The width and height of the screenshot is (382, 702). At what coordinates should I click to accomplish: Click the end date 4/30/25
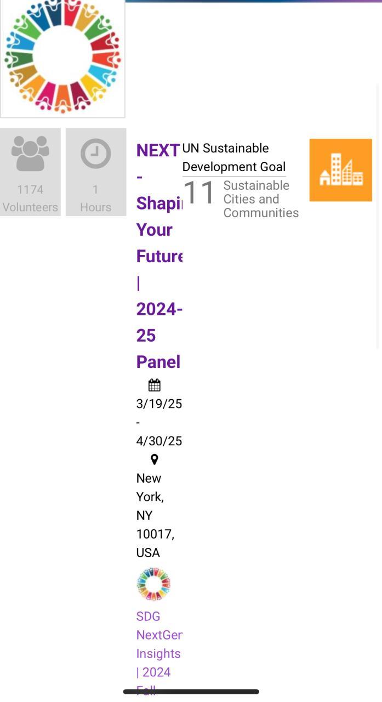[159, 441]
